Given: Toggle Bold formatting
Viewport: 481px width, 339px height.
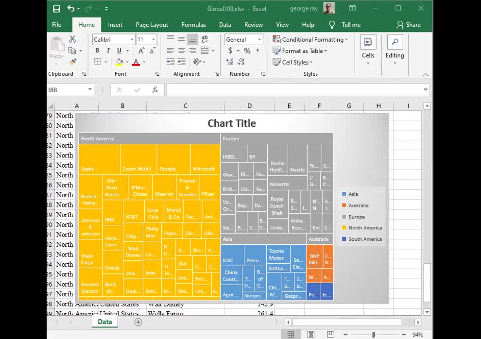Looking at the screenshot, I should tap(97, 51).
